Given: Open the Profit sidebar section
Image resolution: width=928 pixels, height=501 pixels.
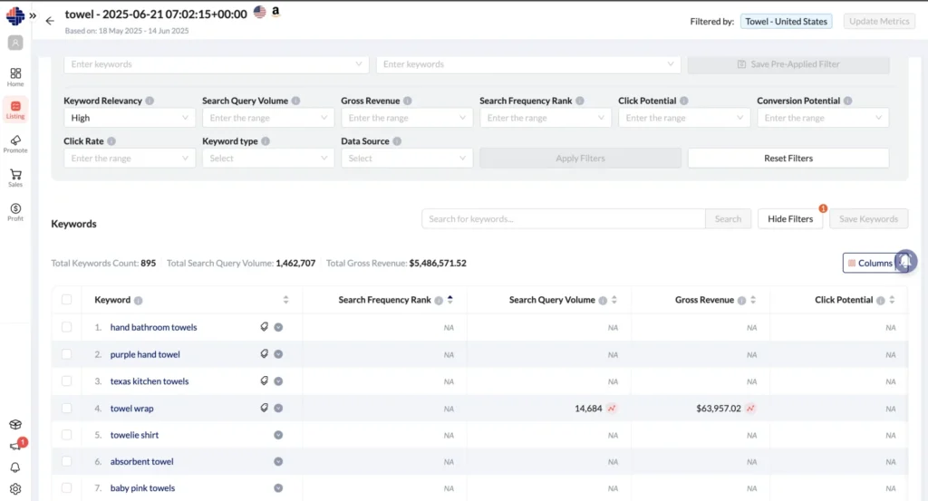Looking at the screenshot, I should (x=15, y=212).
